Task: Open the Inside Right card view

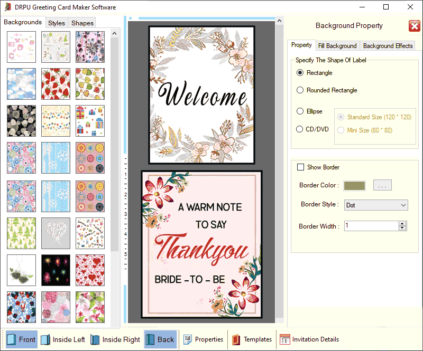Action: tap(115, 339)
